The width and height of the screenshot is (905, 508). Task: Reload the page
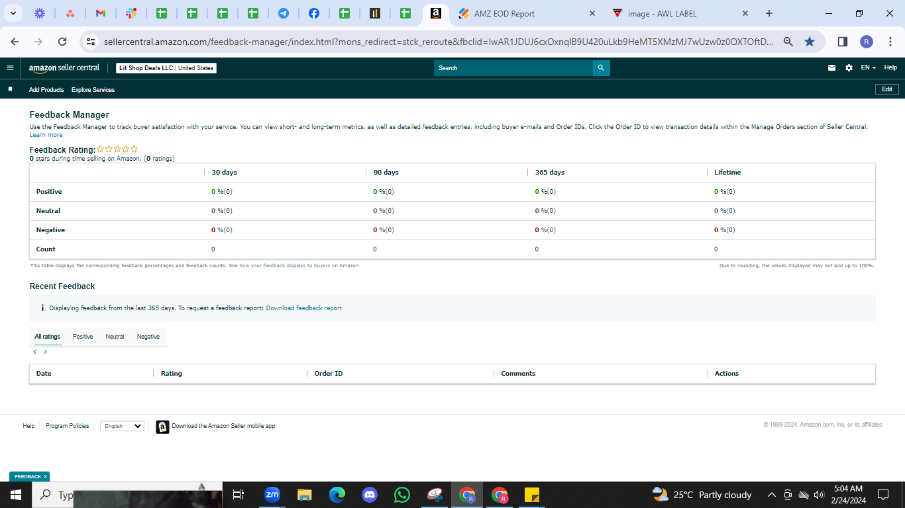click(x=62, y=42)
